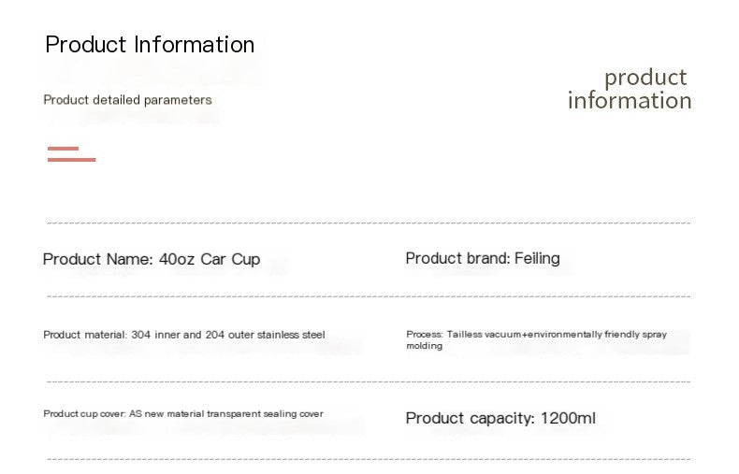The width and height of the screenshot is (739, 474).
Task: Click the word 'Feiling' brand name
Action: (537, 258)
